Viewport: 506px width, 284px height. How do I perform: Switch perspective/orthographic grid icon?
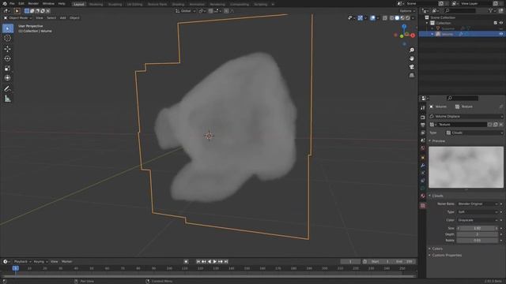412,76
